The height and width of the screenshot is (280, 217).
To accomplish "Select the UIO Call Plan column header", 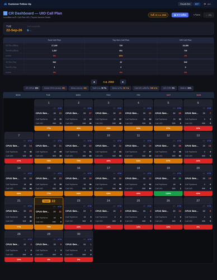I will point(186,40).
